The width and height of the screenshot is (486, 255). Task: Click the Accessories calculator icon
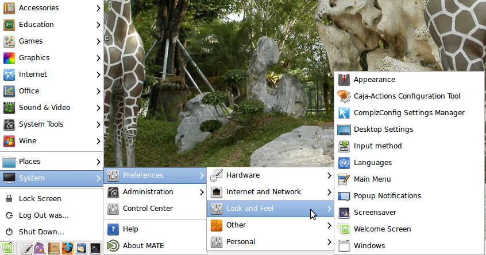[x=9, y=8]
